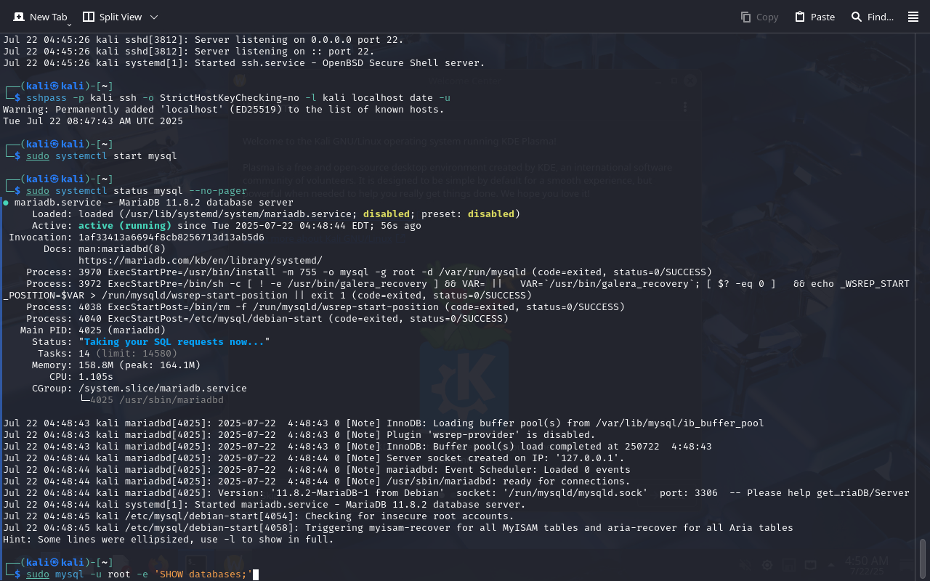The image size is (930, 581).
Task: Click the 'Main PID: 4025 (mariadbd)' line
Action: [x=93, y=330]
